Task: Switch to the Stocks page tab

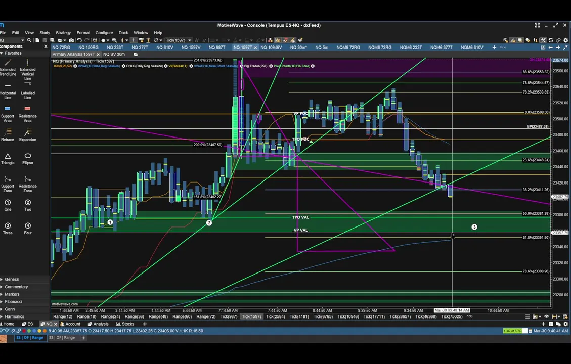Action: coord(125,324)
